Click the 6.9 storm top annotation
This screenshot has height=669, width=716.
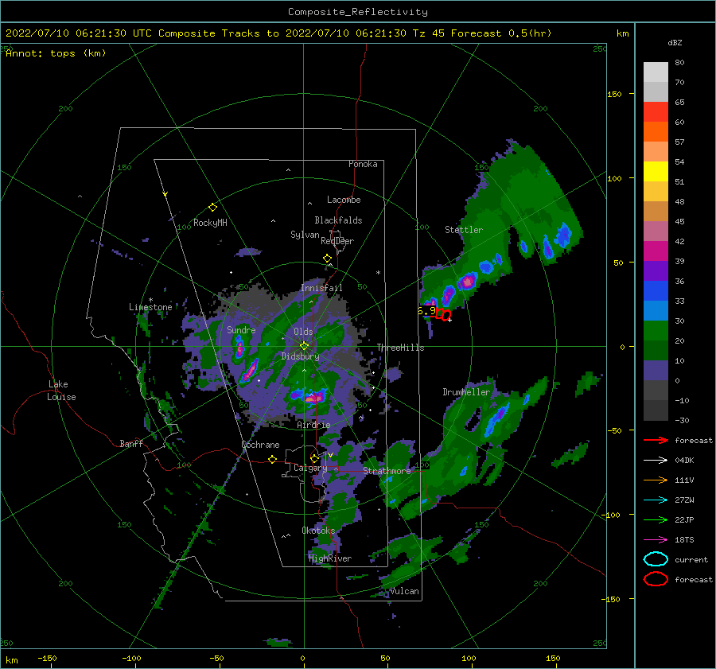click(x=427, y=311)
